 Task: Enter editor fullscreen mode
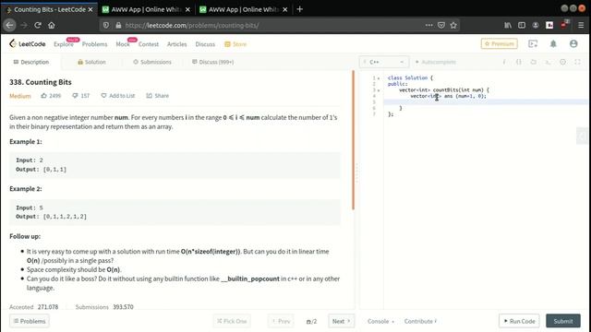[577, 62]
